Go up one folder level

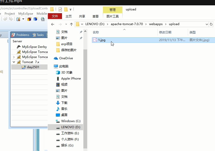71,24
